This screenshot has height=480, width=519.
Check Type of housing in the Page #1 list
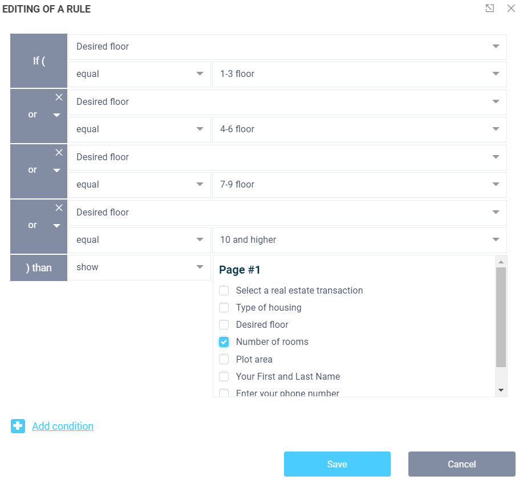tap(224, 307)
